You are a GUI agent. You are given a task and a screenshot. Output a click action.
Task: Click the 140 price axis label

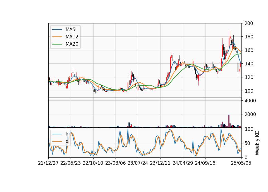click(x=249, y=64)
